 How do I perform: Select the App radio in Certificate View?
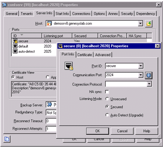pos(48,77)
